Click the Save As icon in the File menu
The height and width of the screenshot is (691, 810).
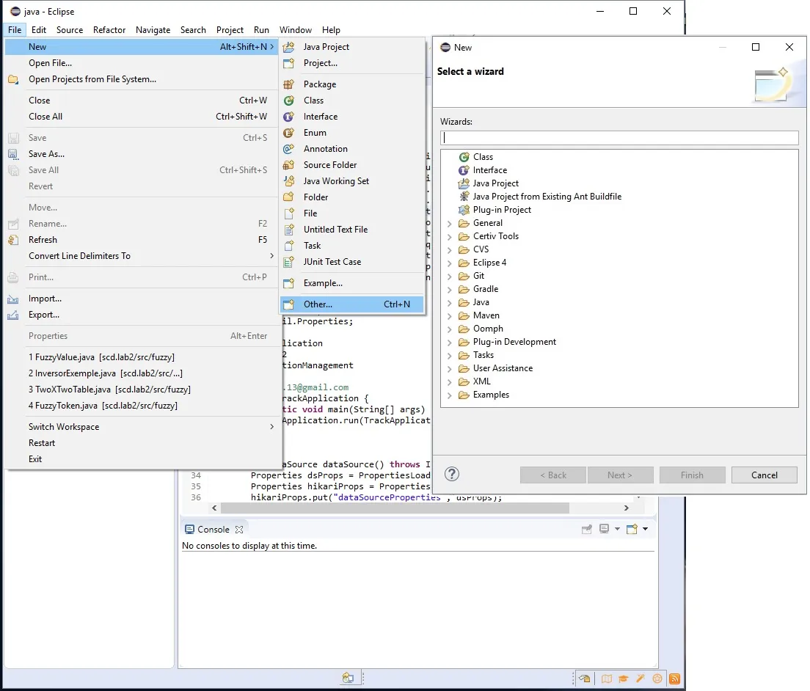click(13, 154)
